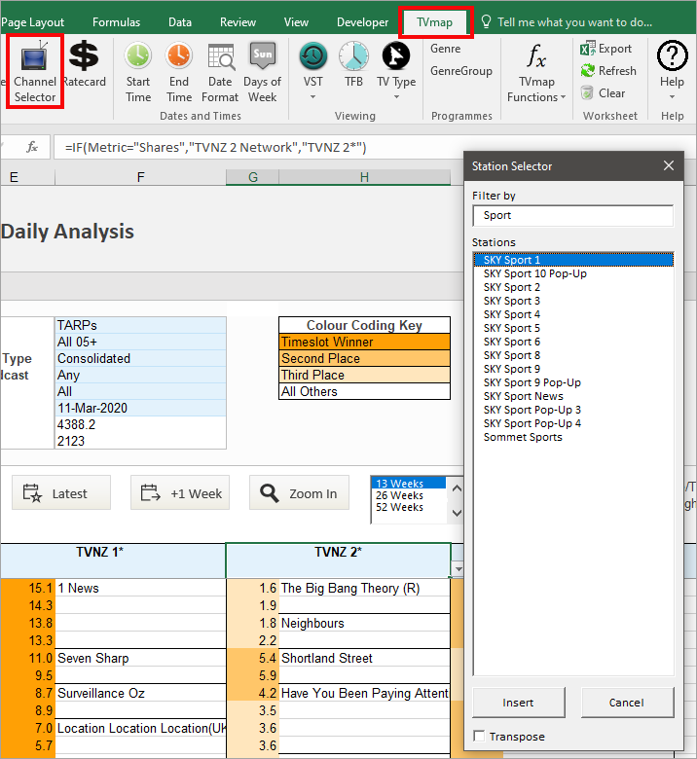This screenshot has height=759, width=697.
Task: Jump to Latest date
Action: [x=61, y=492]
